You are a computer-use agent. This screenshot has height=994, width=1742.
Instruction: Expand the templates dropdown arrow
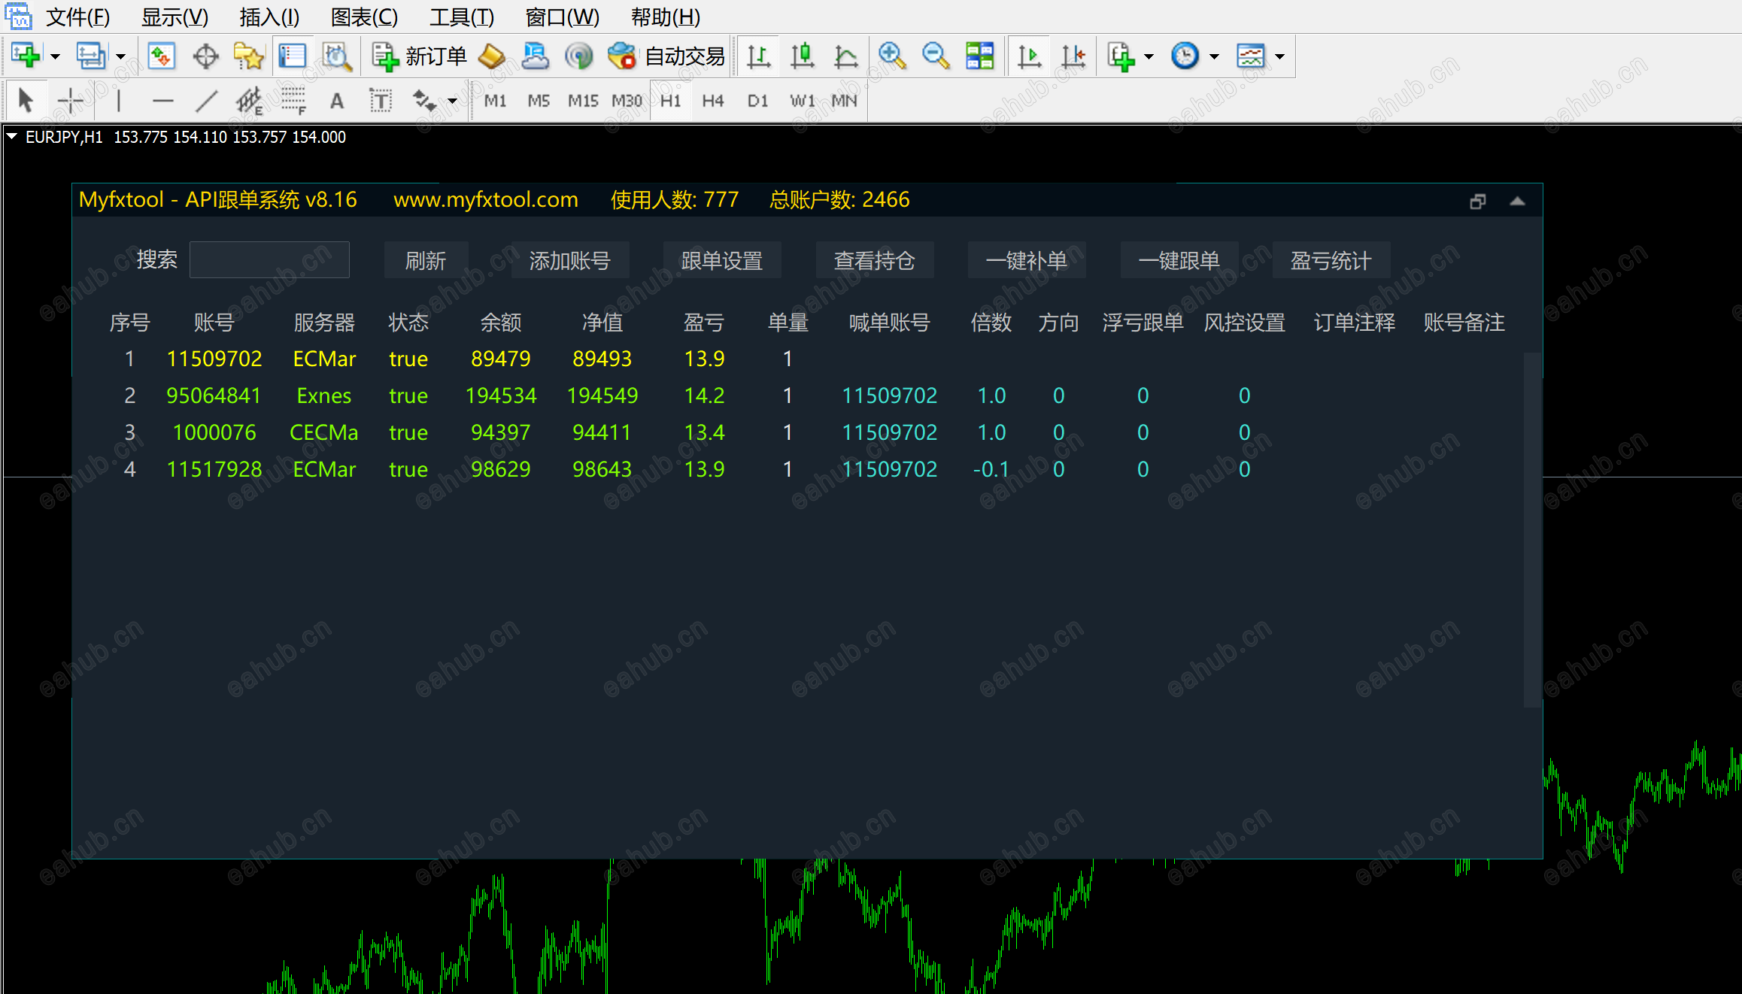pyautogui.click(x=1279, y=56)
